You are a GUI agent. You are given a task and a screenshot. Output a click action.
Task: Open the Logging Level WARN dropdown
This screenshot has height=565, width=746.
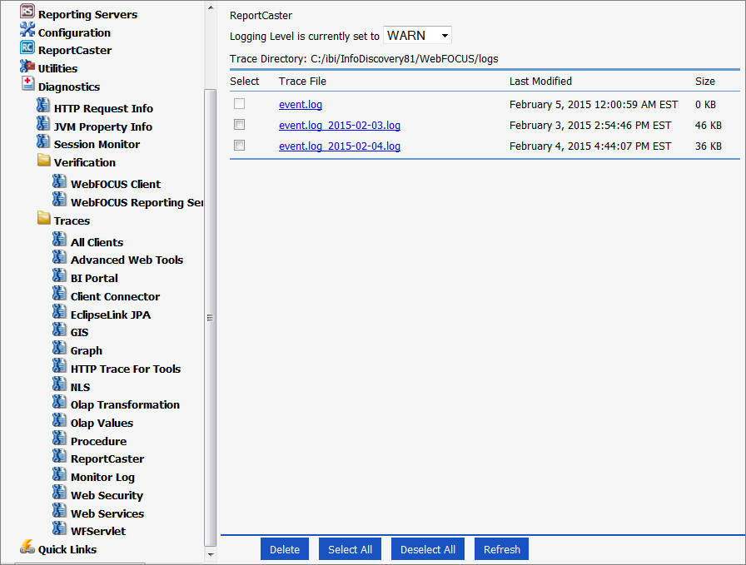[x=417, y=36]
